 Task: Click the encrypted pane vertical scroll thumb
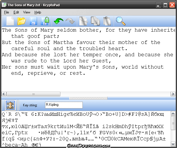(173, 123)
